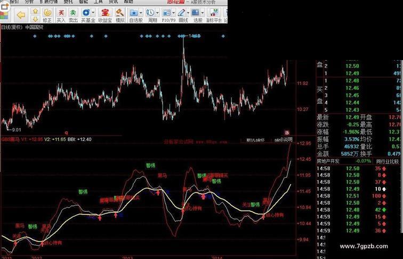Click the colored grid icon below the screenshot icon
The width and height of the screenshot is (403, 259).
click(4, 15)
